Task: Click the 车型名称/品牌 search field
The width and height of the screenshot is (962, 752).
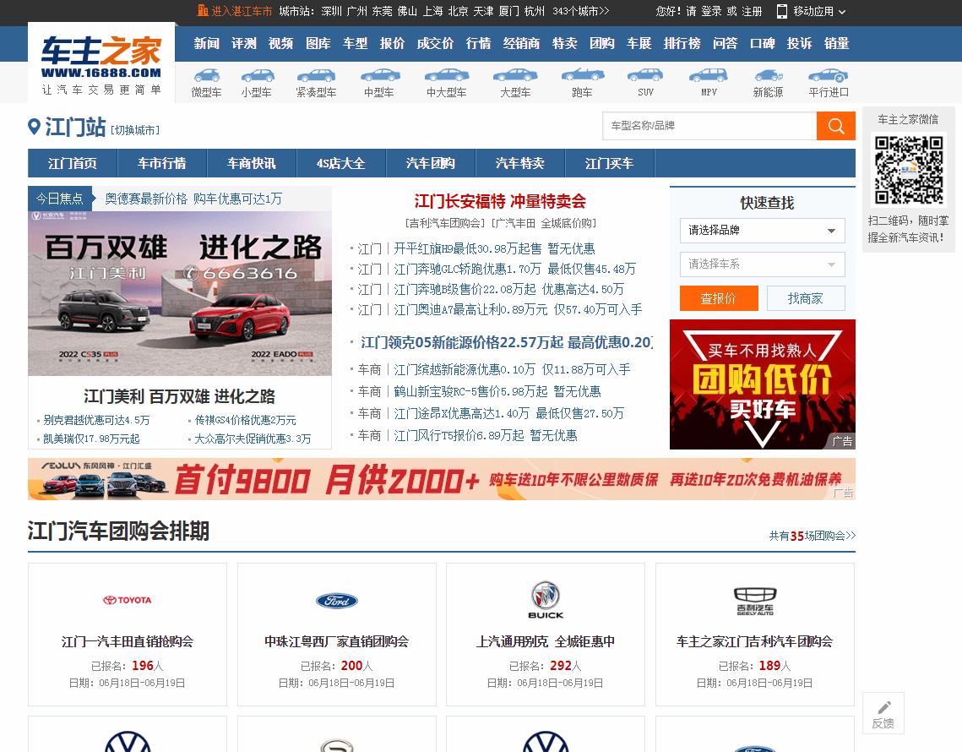Action: click(x=709, y=126)
